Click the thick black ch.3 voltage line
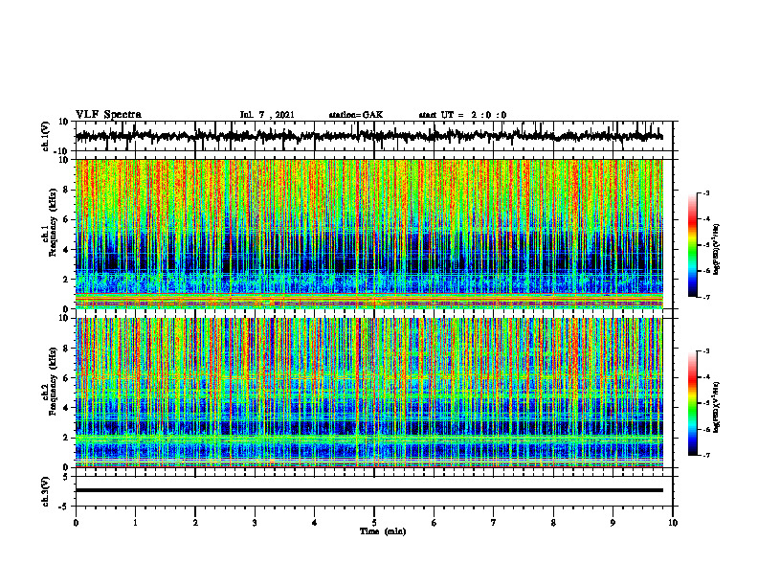 click(x=369, y=490)
